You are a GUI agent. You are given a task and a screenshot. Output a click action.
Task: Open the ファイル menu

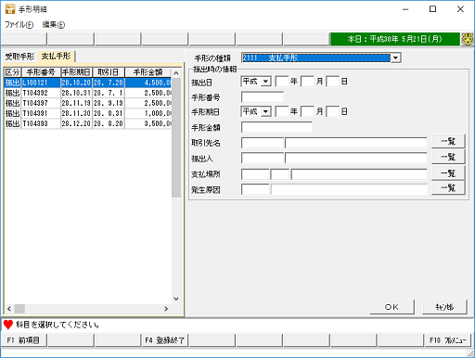coord(19,25)
